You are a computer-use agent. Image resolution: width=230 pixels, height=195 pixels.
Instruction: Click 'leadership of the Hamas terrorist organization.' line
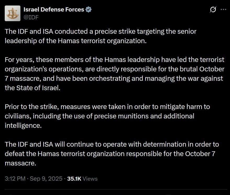pyautogui.click(x=76, y=41)
